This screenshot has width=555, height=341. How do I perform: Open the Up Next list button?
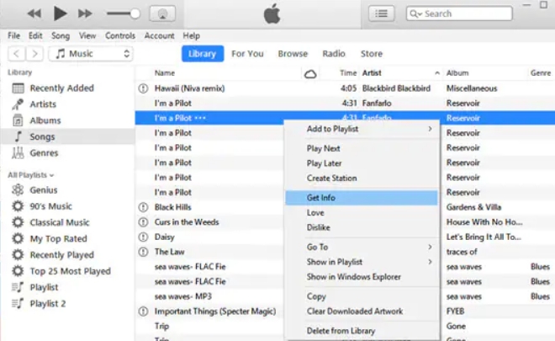tap(381, 13)
